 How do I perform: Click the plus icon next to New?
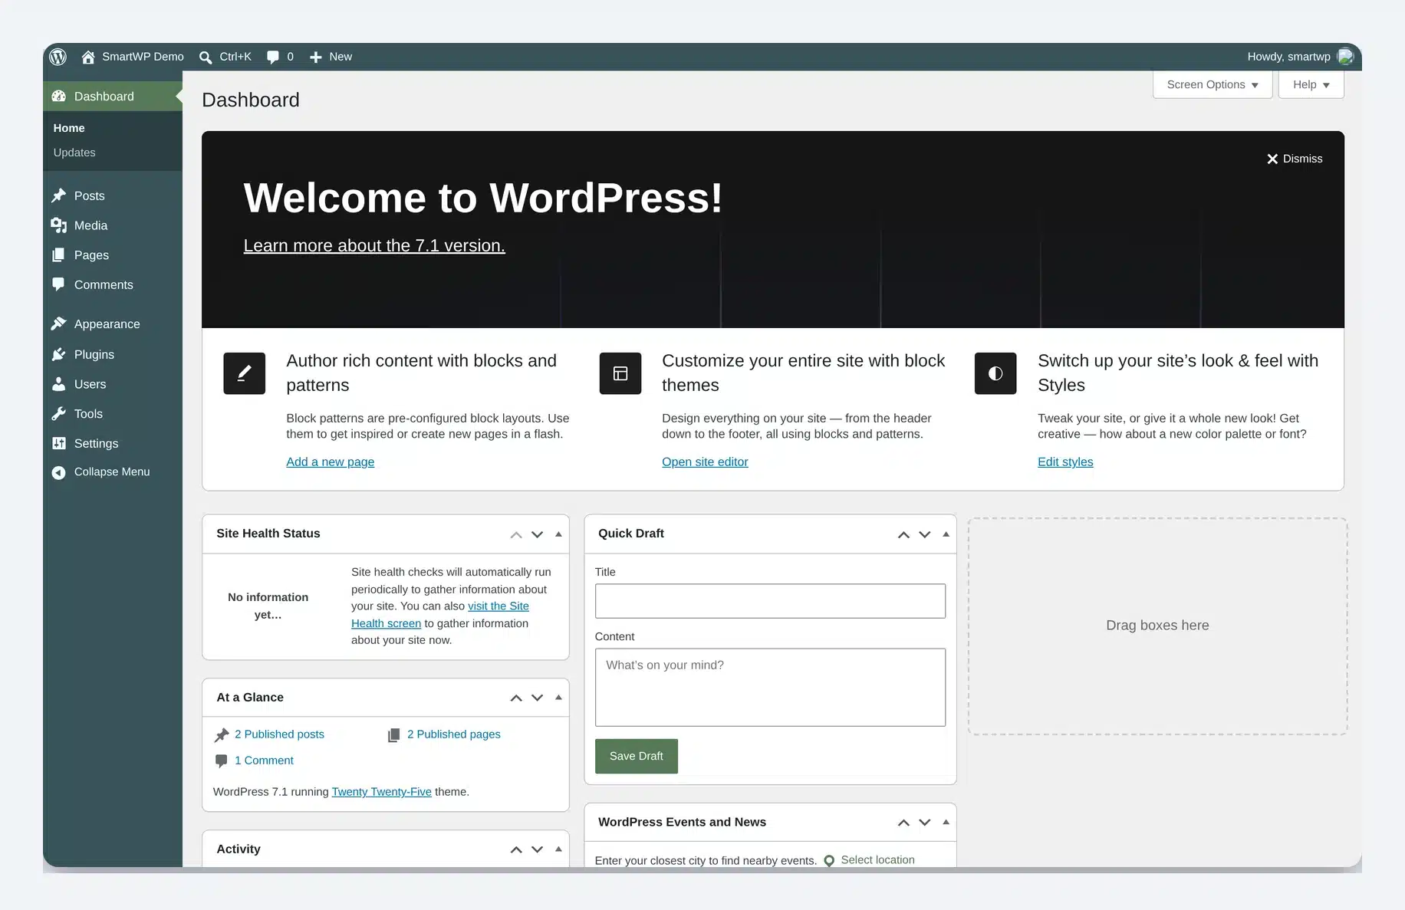coord(315,57)
